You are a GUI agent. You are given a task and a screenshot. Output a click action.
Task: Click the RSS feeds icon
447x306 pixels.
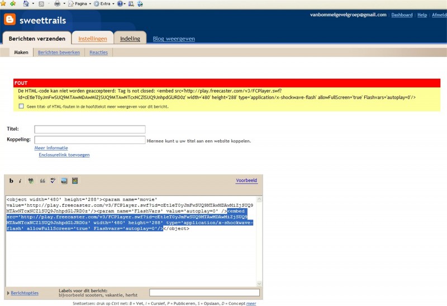pos(41,4)
